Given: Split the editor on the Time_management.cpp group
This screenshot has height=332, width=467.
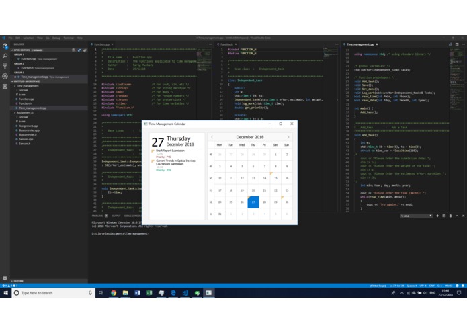Looking at the screenshot, I should pos(457,44).
